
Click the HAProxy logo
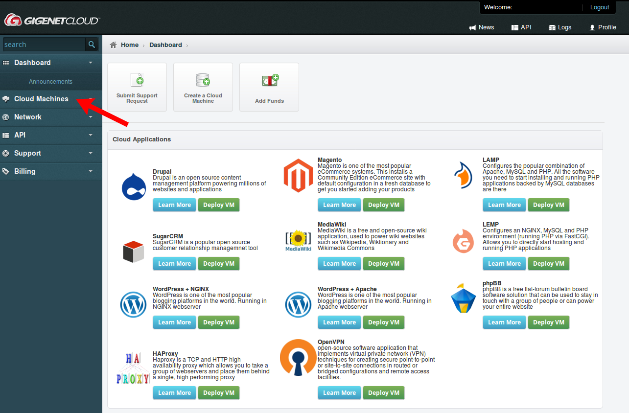pyautogui.click(x=133, y=368)
